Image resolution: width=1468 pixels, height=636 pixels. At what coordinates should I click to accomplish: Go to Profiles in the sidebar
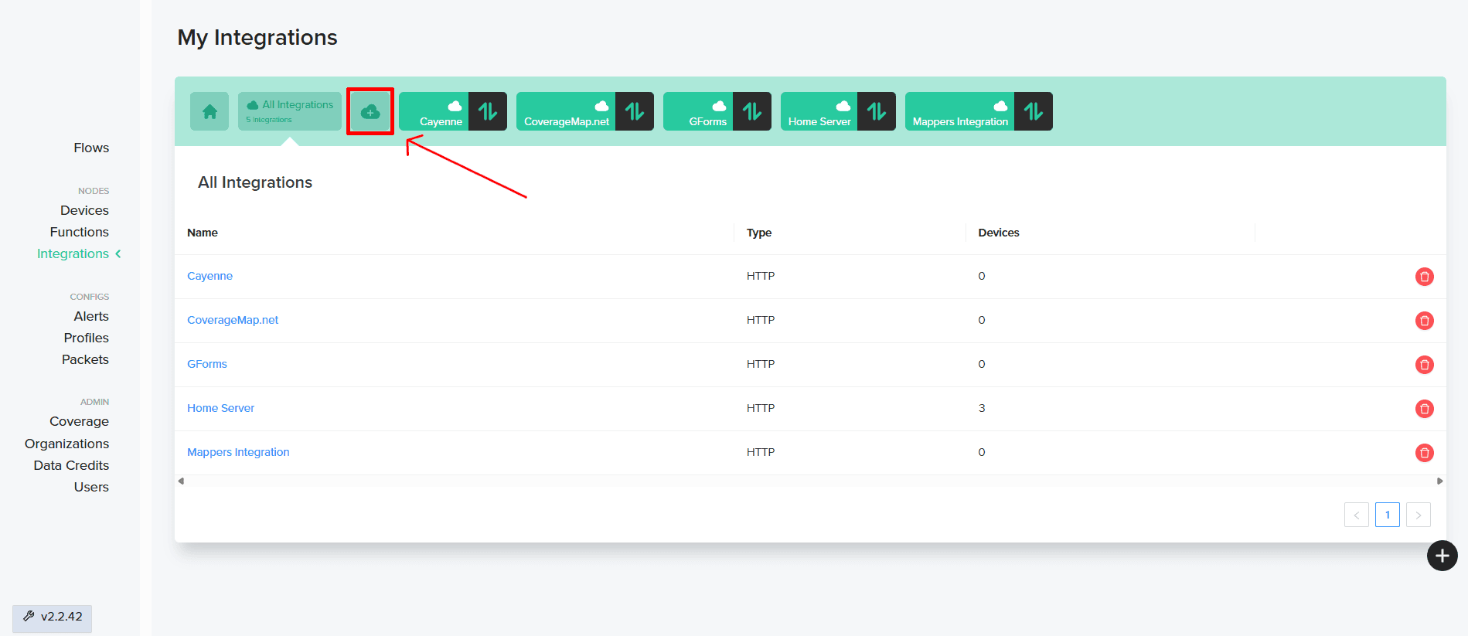coord(86,338)
